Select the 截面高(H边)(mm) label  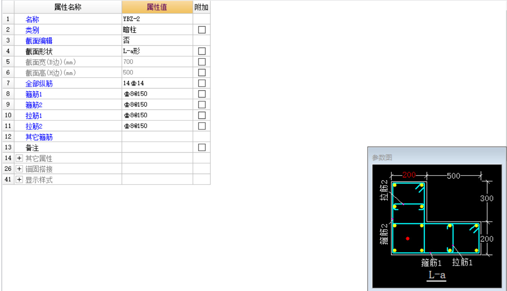coord(51,73)
